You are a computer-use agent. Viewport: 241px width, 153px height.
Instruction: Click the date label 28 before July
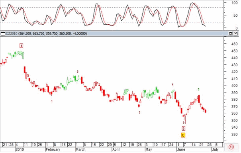click(x=210, y=145)
